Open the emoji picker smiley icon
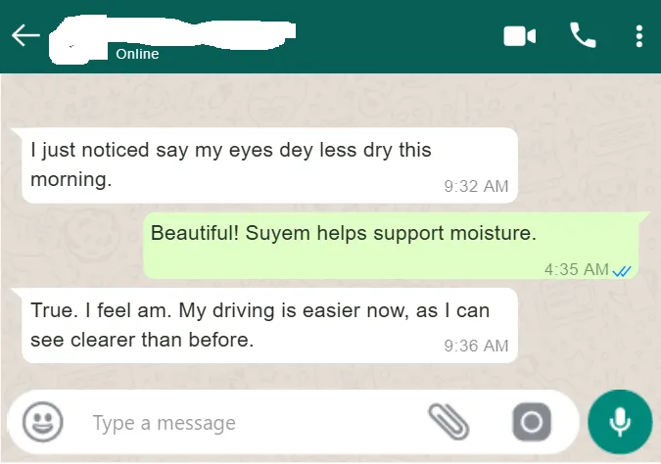The image size is (661, 464). pyautogui.click(x=42, y=422)
